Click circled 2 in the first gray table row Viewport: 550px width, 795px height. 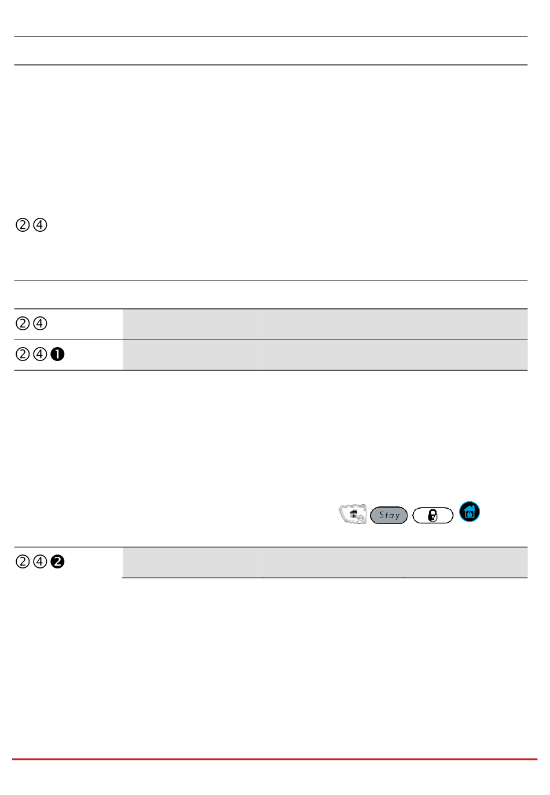pyautogui.click(x=22, y=323)
